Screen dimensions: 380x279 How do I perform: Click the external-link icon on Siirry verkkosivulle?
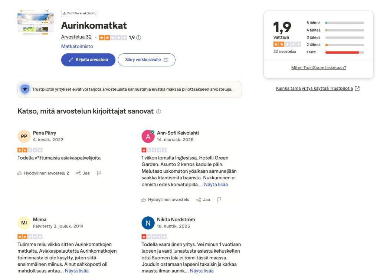point(166,60)
